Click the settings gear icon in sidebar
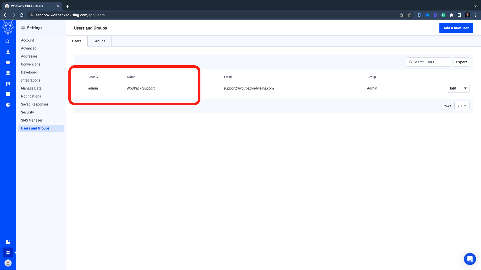481x270 pixels. [8, 252]
